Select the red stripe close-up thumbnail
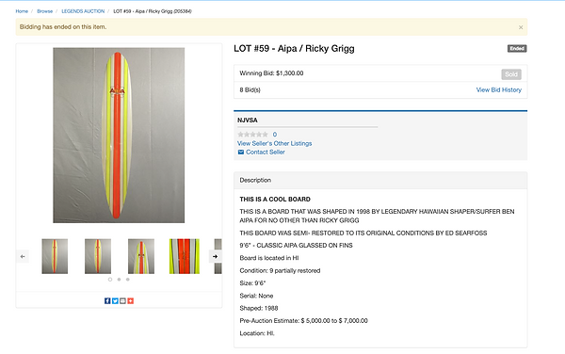Image resolution: width=565 pixels, height=354 pixels. [x=185, y=256]
